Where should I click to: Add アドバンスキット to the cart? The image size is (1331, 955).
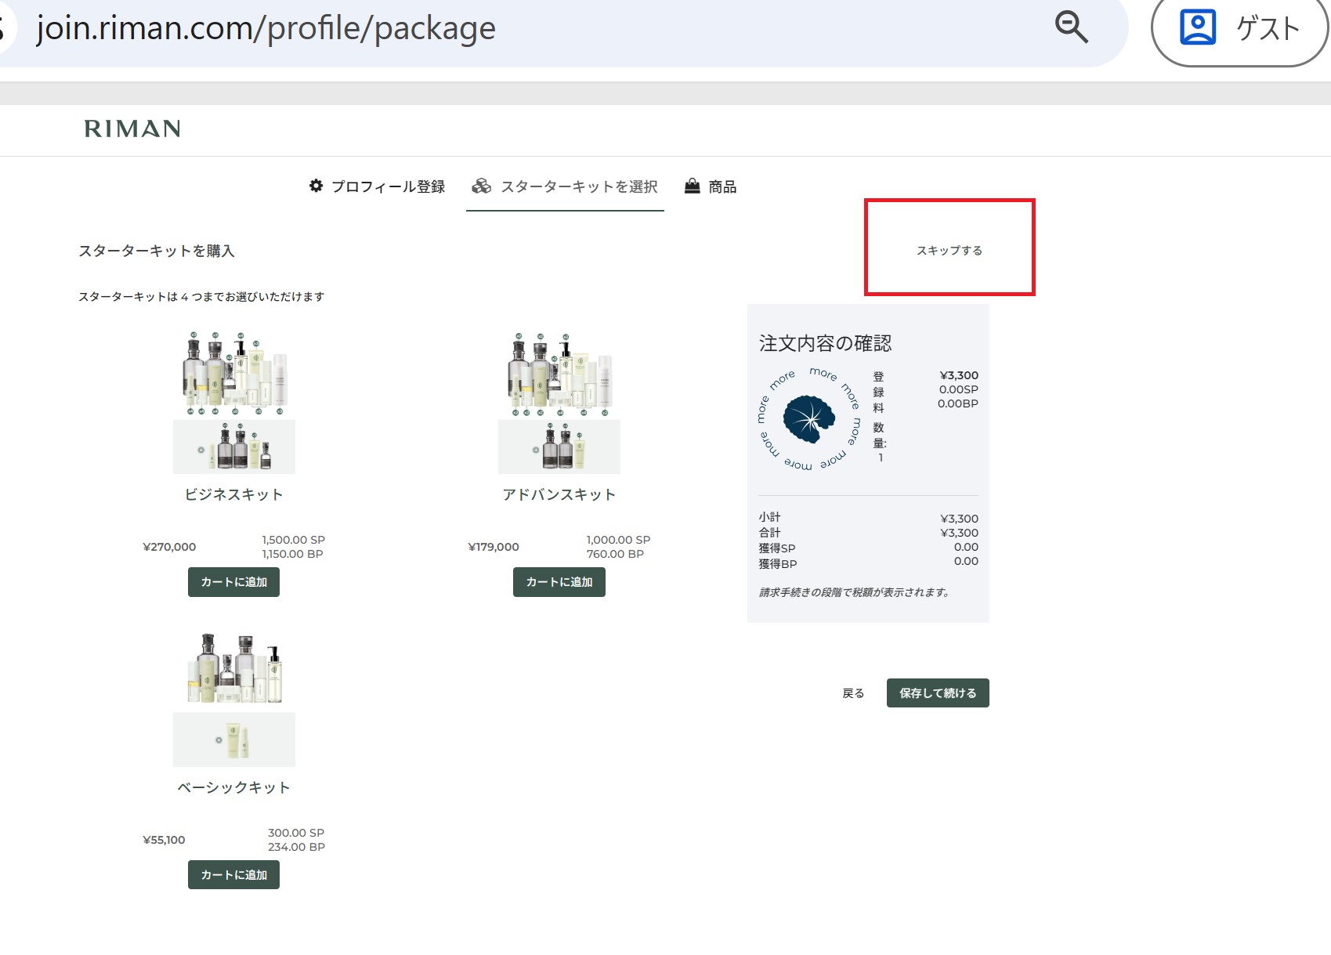559,582
